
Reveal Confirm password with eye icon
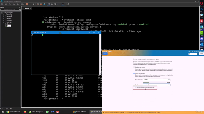[x=169, y=85]
